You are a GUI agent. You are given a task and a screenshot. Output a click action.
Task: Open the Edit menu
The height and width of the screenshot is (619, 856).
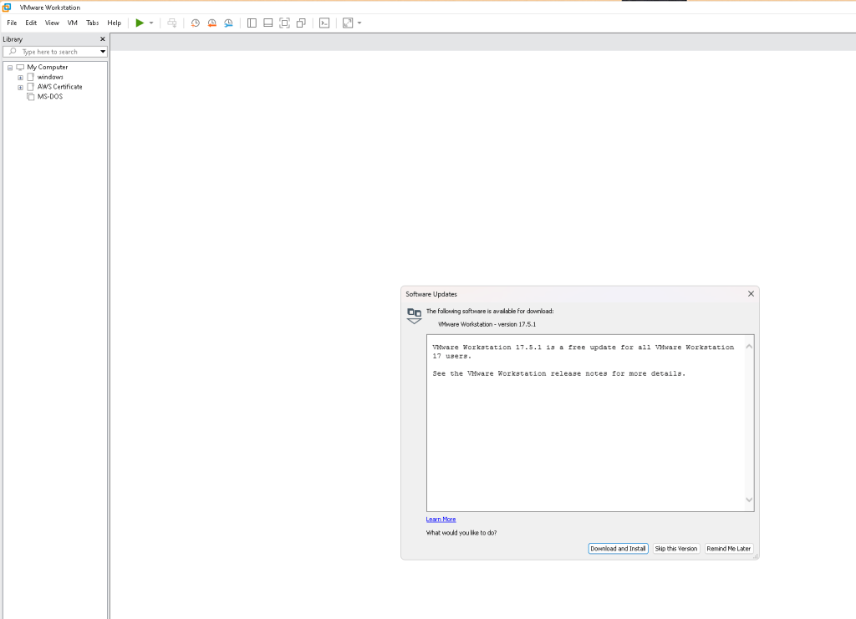click(x=31, y=23)
